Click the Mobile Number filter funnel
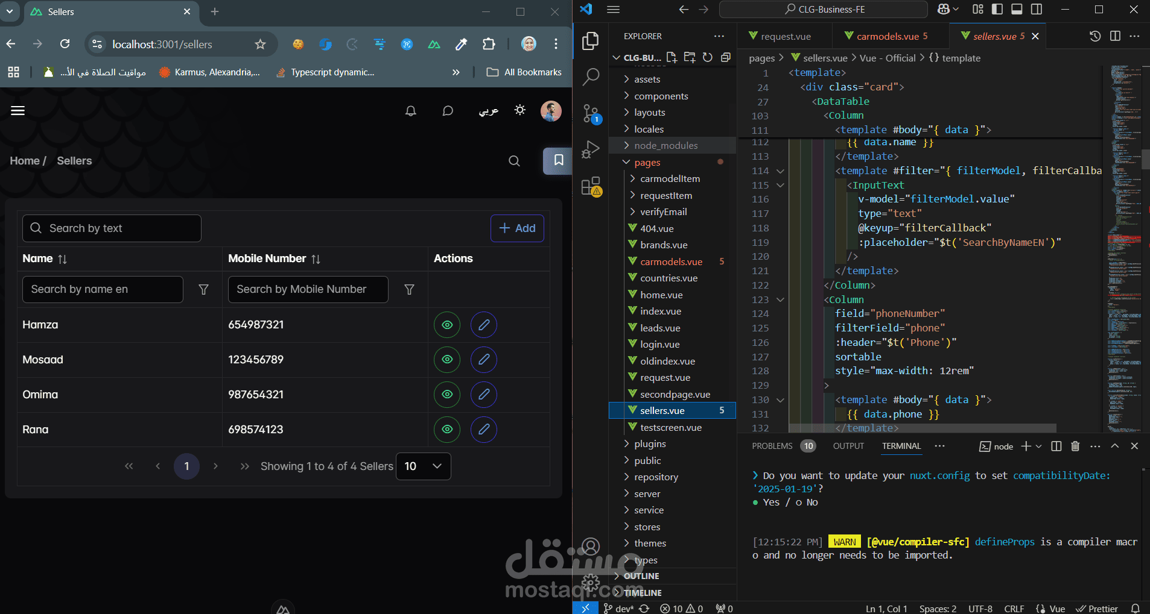 [x=409, y=290]
